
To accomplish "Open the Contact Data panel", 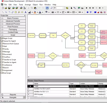I will point(13,32).
